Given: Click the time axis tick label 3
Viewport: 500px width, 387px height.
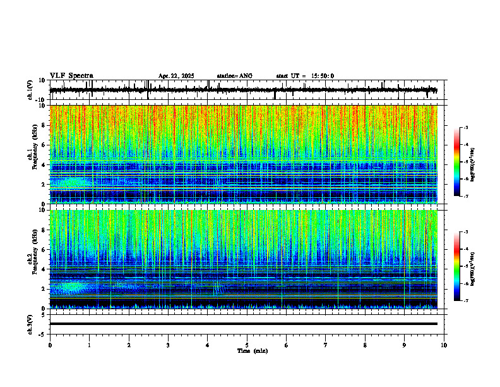Looking at the screenshot, I should (168, 345).
